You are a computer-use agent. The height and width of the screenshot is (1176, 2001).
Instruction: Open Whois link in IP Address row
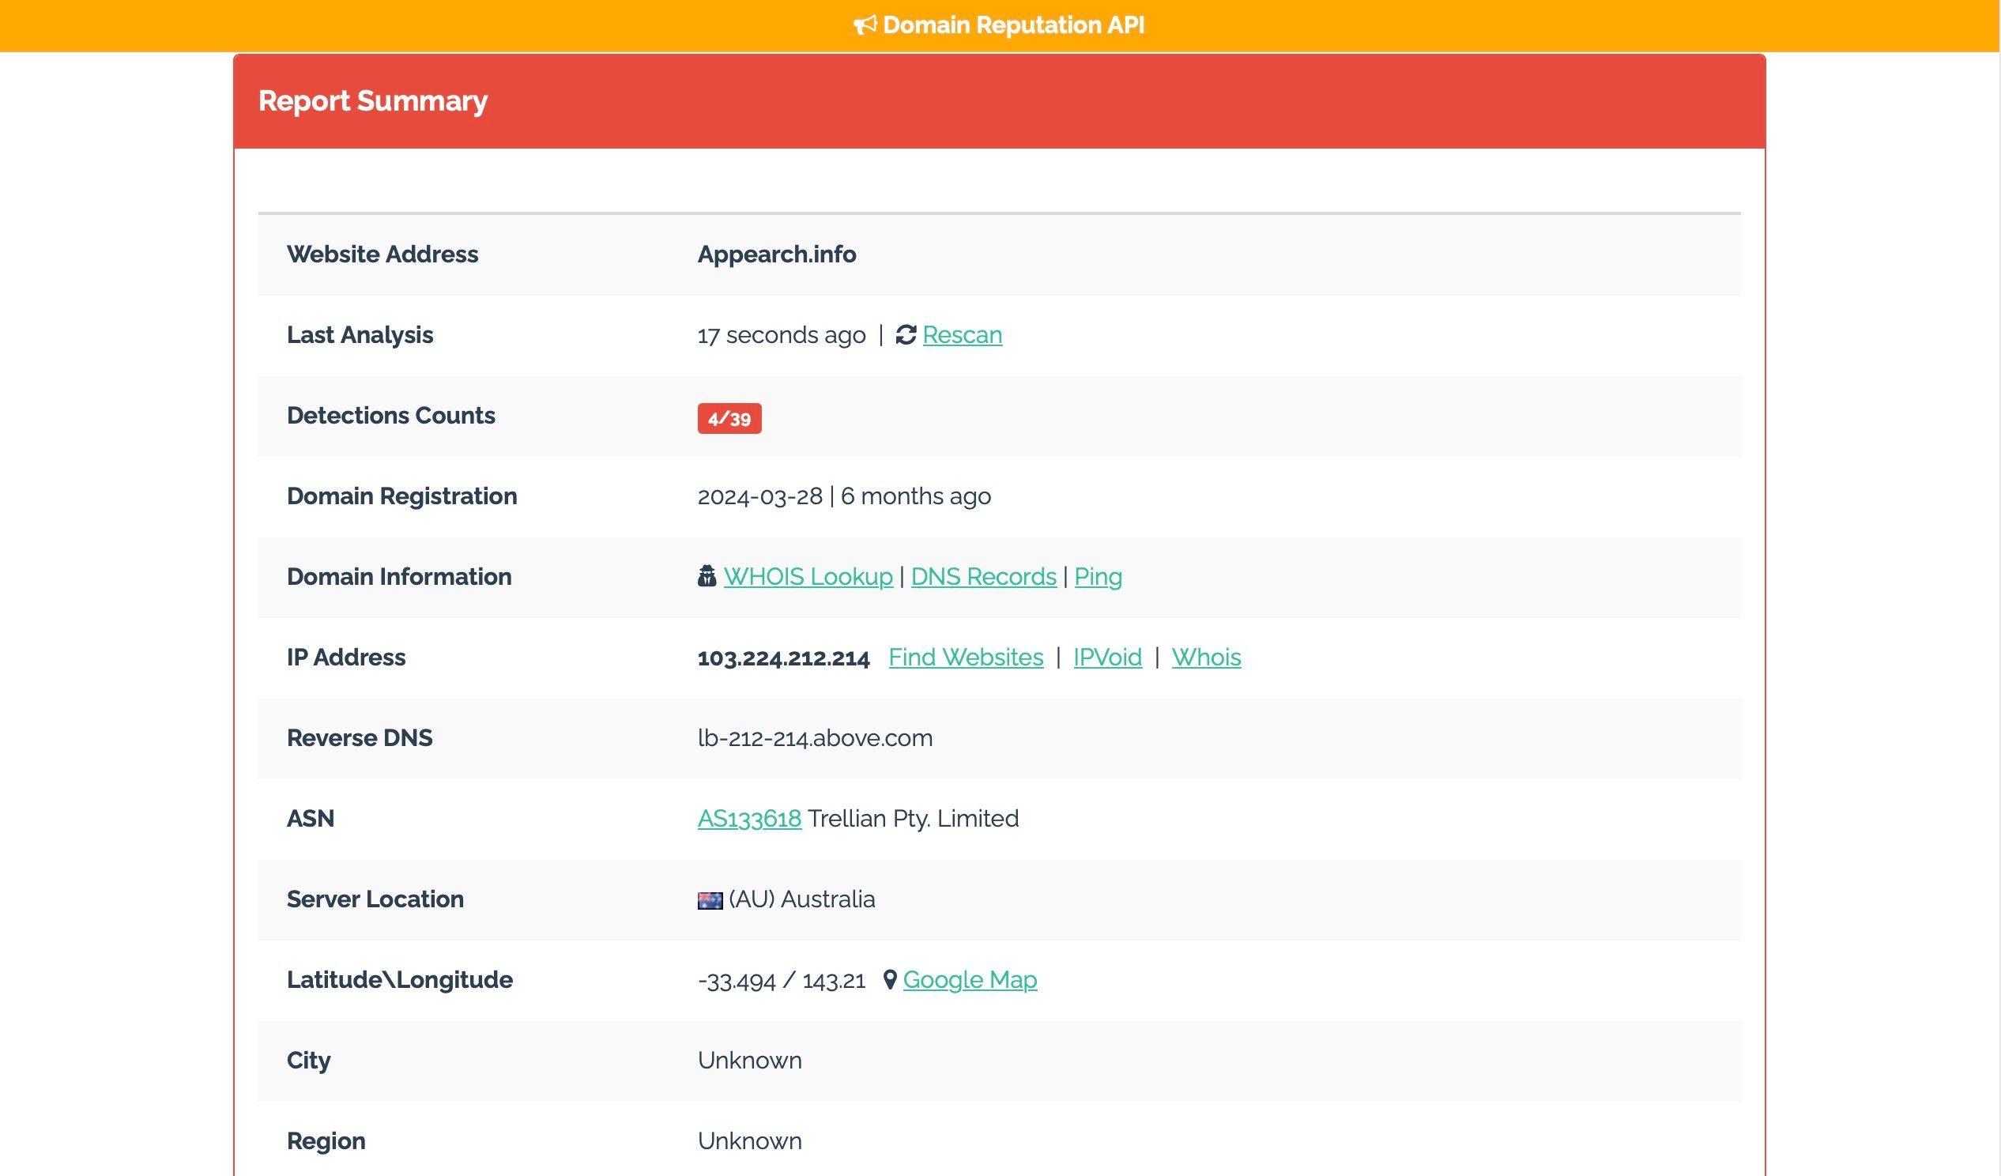(1206, 658)
